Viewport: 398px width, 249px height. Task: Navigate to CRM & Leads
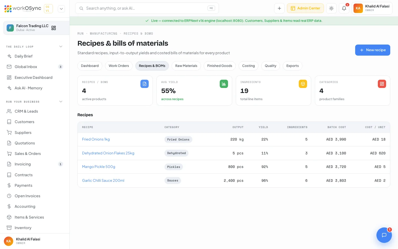pos(35,111)
